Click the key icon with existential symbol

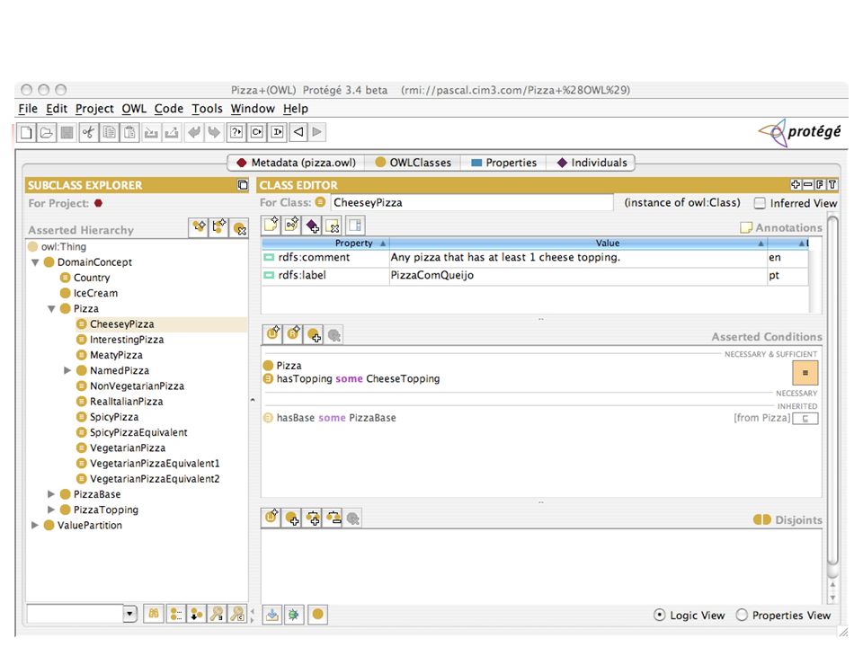(x=217, y=614)
